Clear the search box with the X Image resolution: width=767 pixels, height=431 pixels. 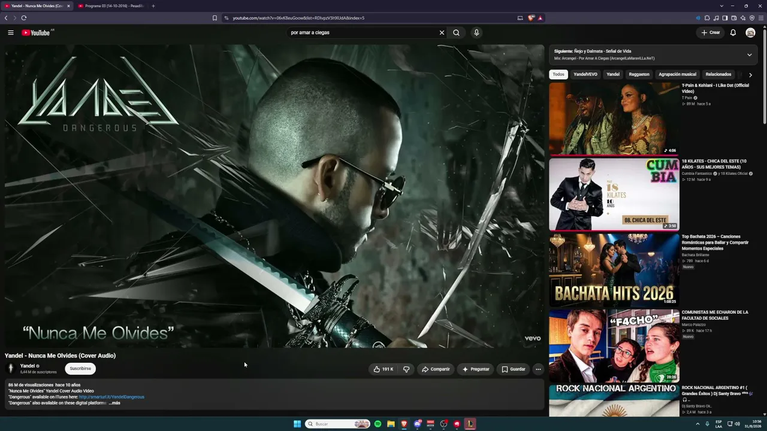coord(442,32)
